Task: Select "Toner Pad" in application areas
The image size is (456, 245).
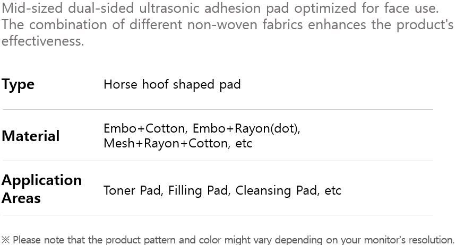Action: click(x=132, y=190)
